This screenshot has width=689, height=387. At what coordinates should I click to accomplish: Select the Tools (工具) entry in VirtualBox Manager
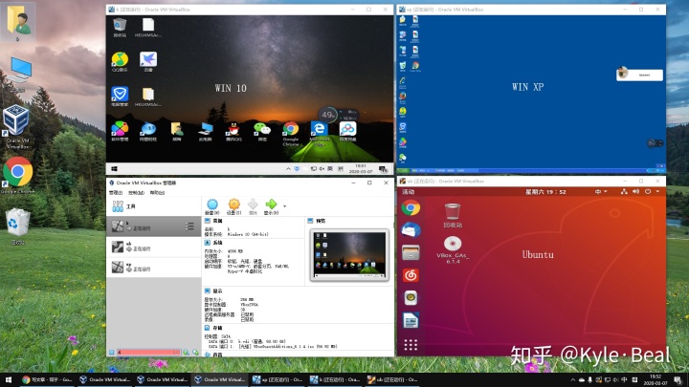[x=154, y=206]
